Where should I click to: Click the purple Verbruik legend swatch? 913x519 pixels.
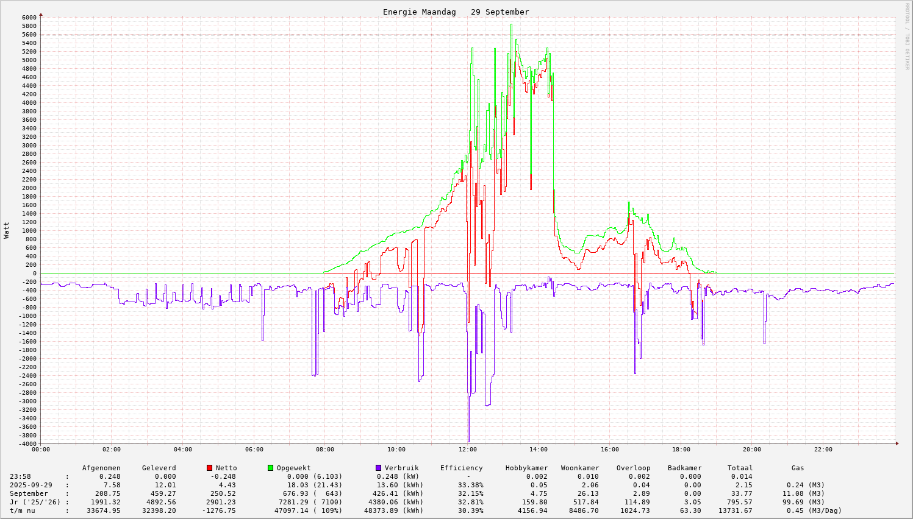pos(378,468)
